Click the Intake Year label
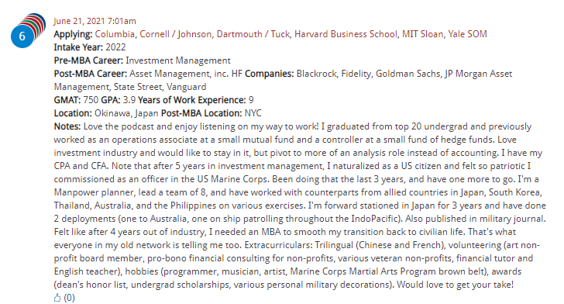Image resolution: width=564 pixels, height=304 pixels. 78,47
